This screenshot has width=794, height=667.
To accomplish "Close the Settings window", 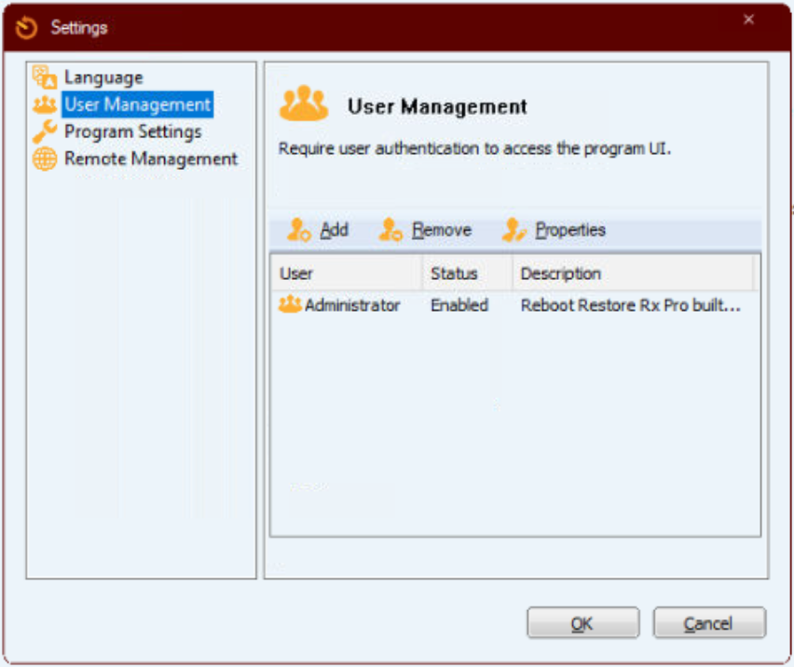I will [748, 20].
